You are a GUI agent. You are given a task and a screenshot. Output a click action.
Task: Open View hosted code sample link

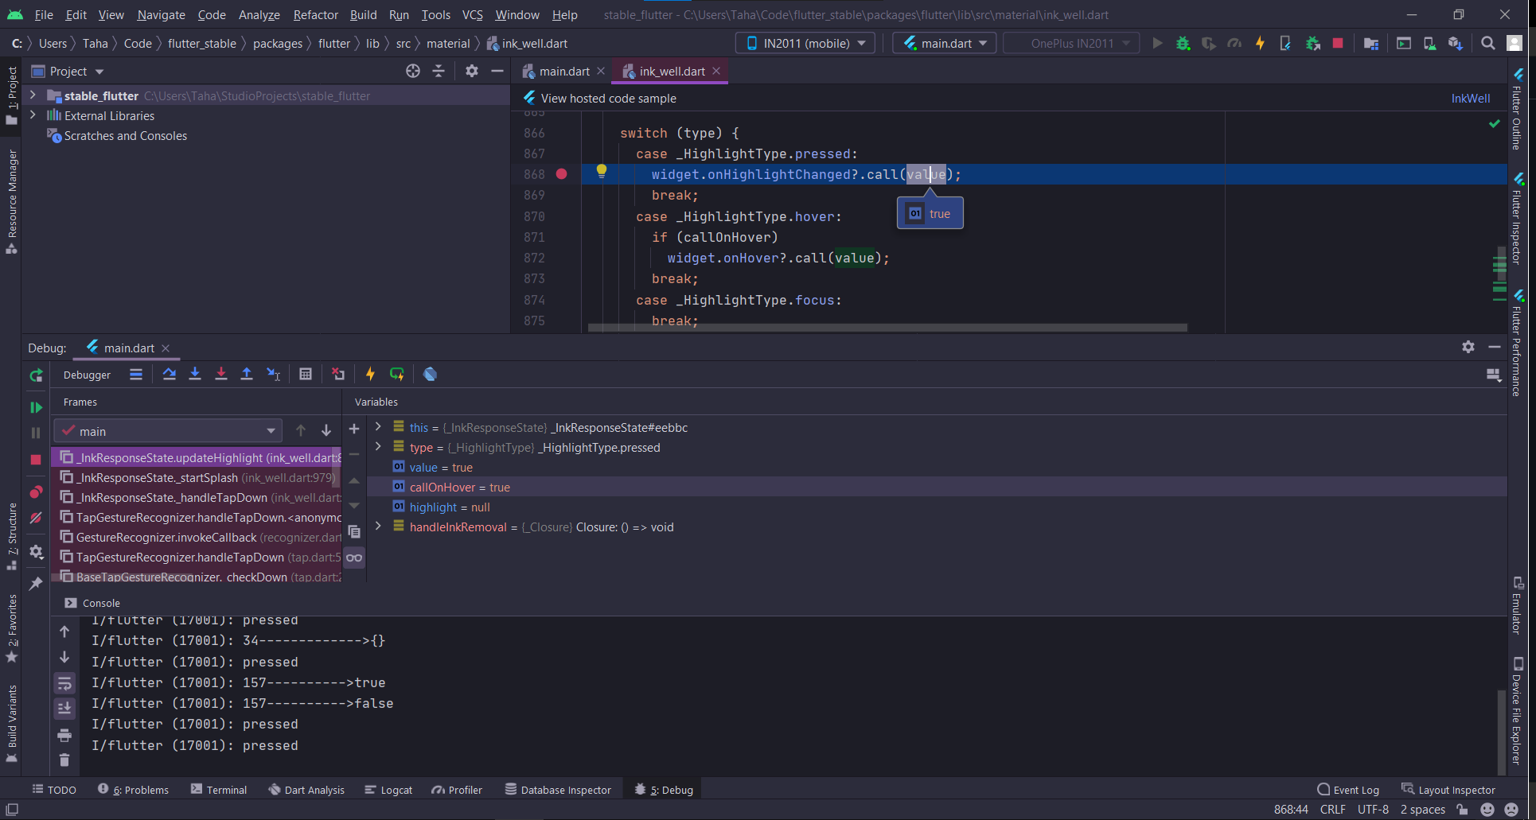(x=607, y=98)
